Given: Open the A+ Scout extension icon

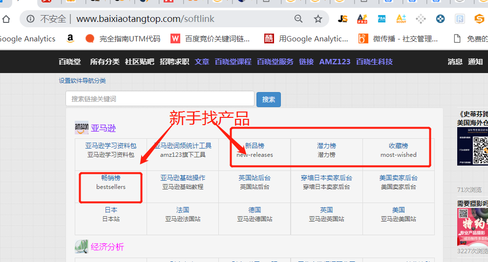Looking at the screenshot, I should click(401, 19).
